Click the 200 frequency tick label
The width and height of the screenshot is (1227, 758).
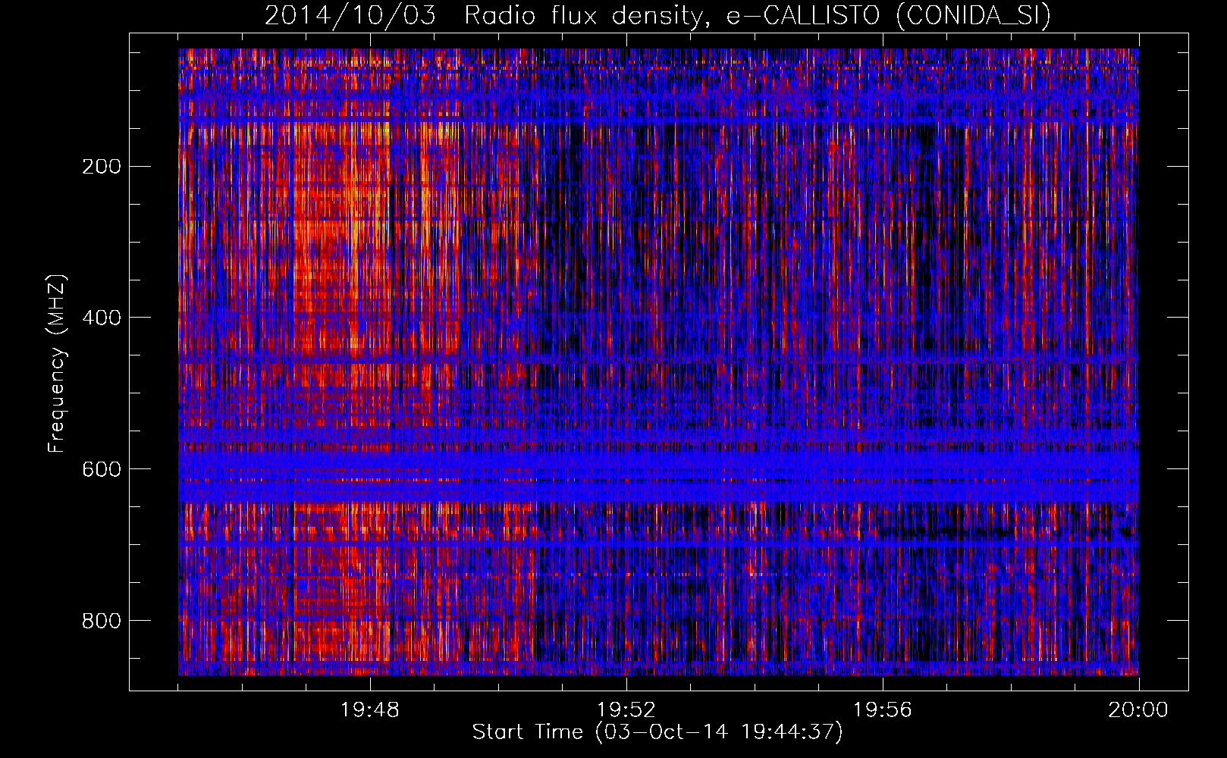[x=102, y=166]
